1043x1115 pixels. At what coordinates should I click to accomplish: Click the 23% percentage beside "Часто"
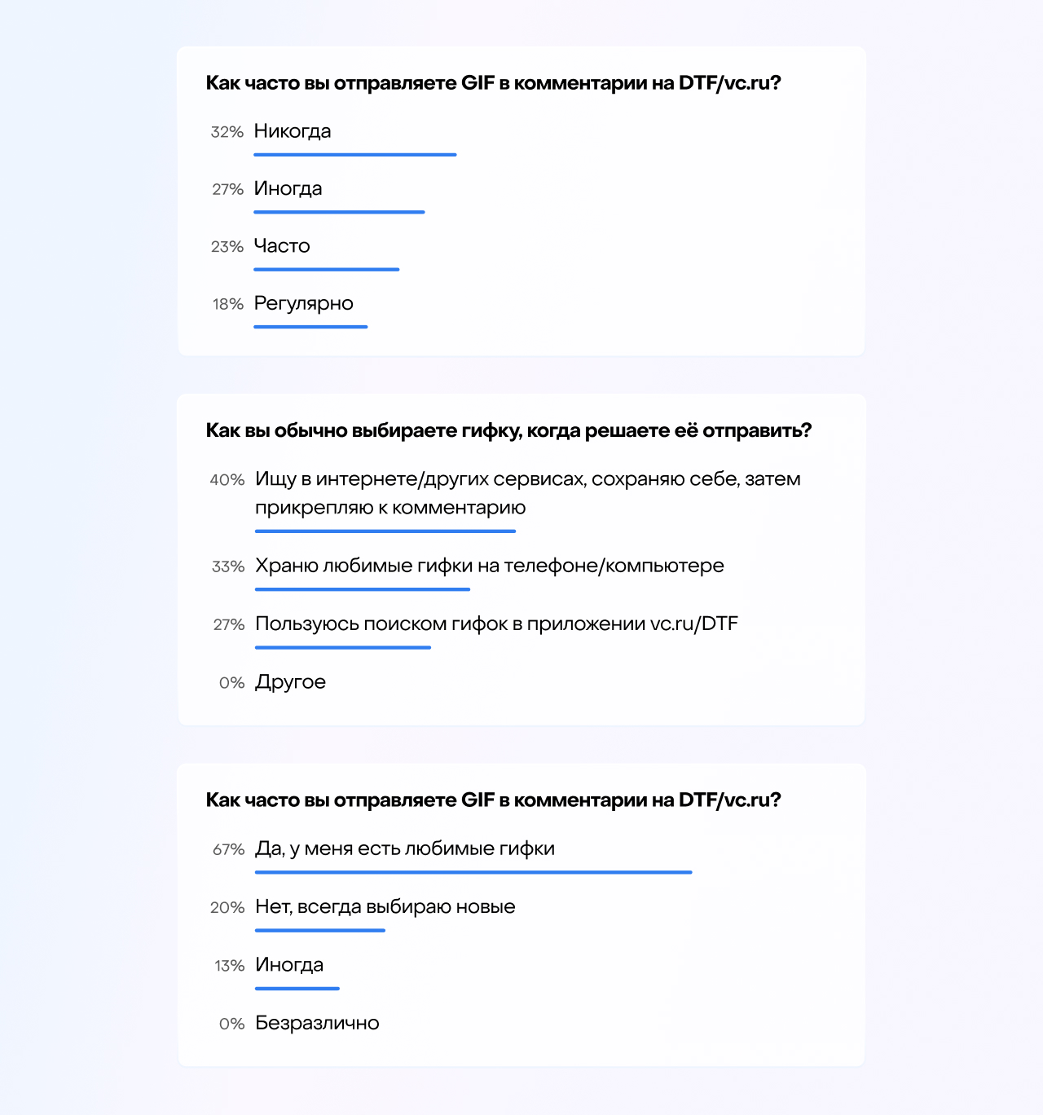[x=227, y=247]
